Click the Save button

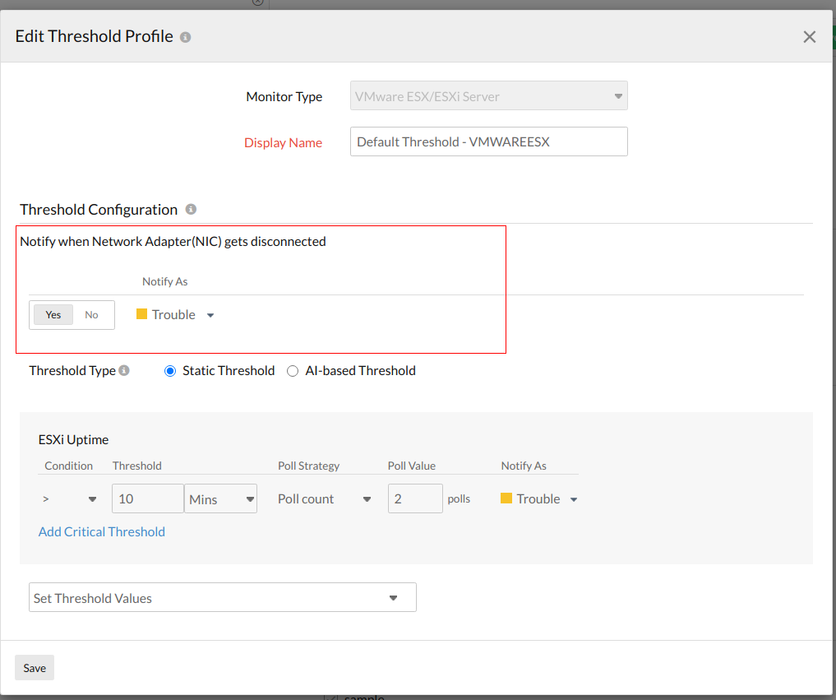pyautogui.click(x=35, y=667)
